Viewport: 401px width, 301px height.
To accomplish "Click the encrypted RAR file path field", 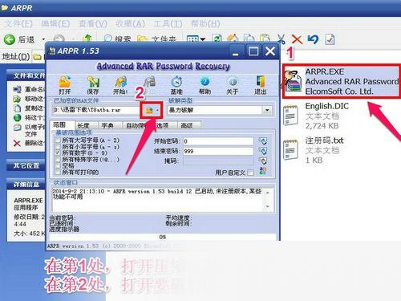I will click(95, 110).
